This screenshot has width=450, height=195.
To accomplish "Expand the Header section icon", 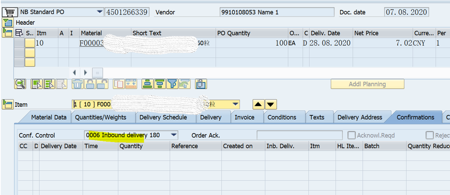I will coord(7,22).
